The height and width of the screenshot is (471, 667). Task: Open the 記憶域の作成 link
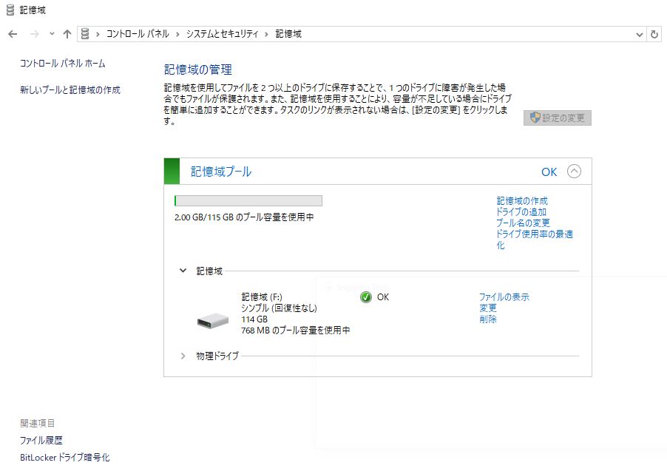click(522, 201)
